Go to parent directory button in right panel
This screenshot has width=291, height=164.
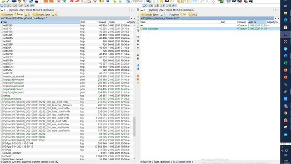(x=279, y=10)
